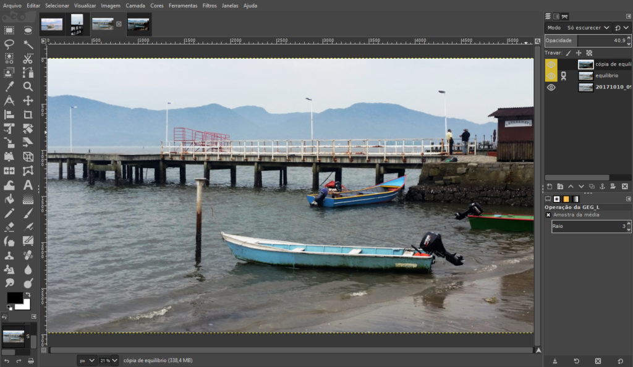Create a new layer in Layers panel
The width and height of the screenshot is (633, 367).
[x=548, y=186]
